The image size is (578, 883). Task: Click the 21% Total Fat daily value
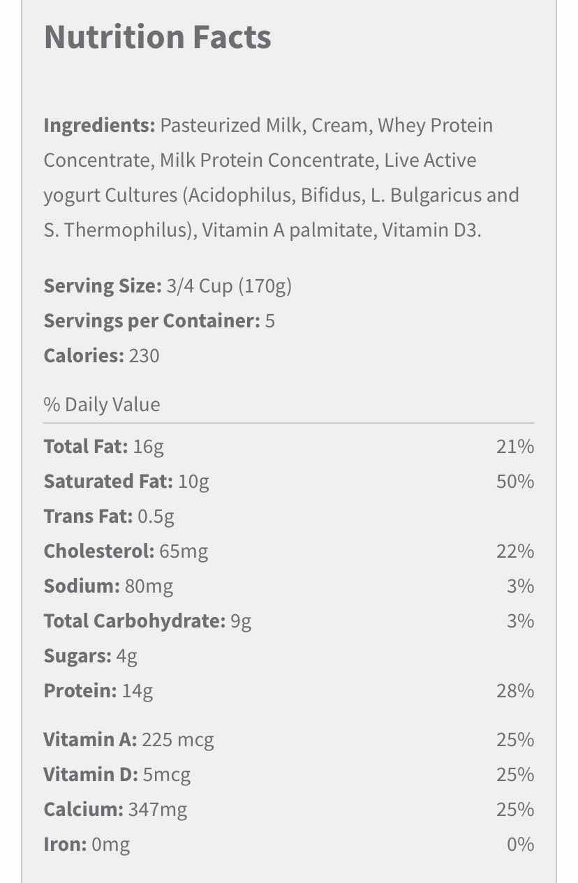tap(515, 447)
